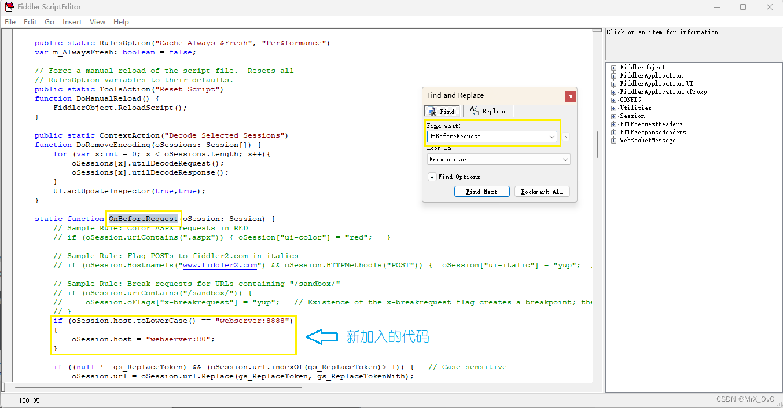Screen dimensions: 783x408
Task: Expand the HTTPResponseHeaders tree node
Action: (x=614, y=133)
